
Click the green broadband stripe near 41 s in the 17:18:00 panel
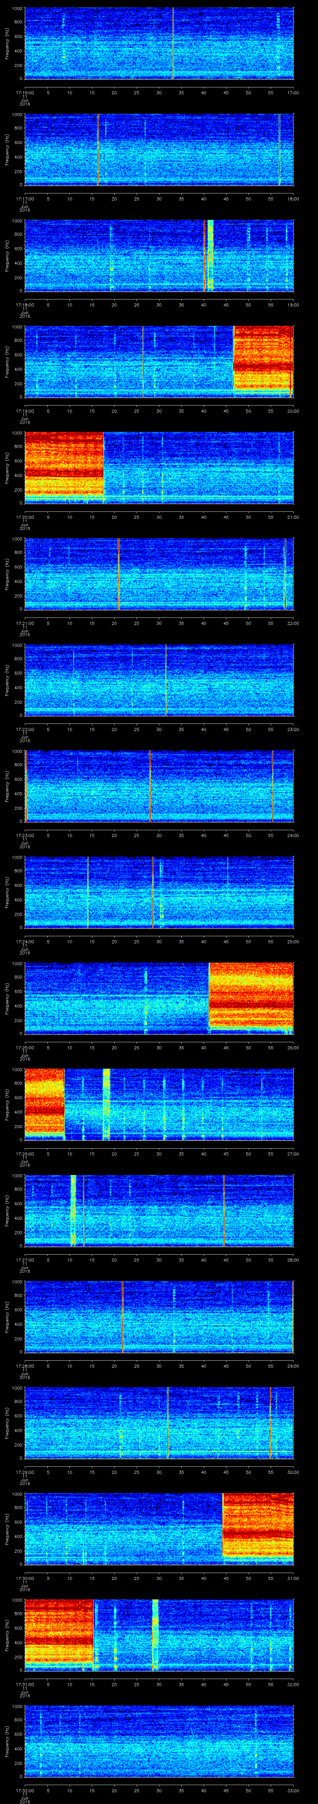coord(210,255)
